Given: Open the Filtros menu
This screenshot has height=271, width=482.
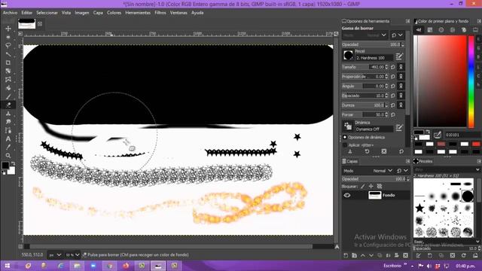Looking at the screenshot, I should (160, 13).
